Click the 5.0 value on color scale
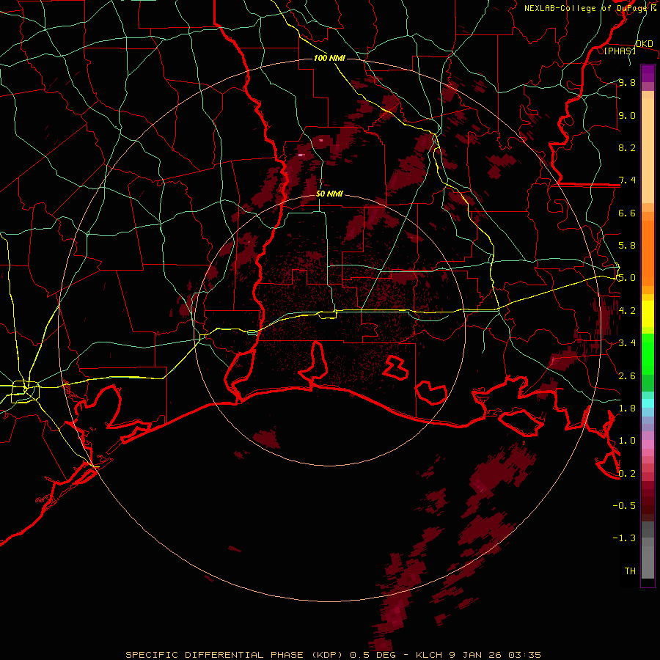The width and height of the screenshot is (660, 660). tap(627, 278)
